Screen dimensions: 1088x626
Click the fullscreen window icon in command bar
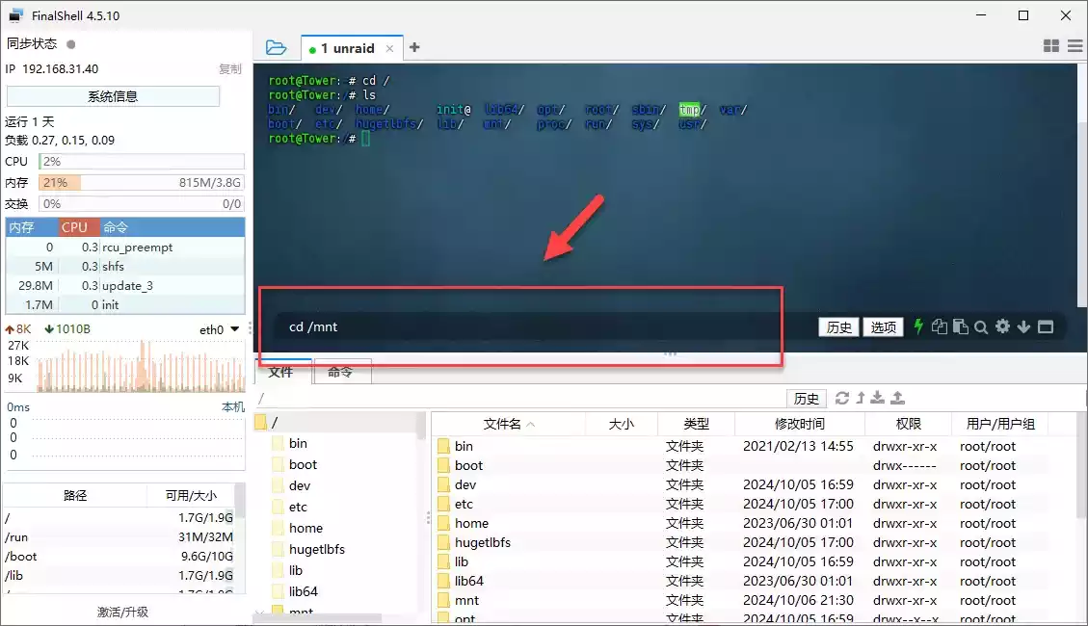(x=1046, y=327)
